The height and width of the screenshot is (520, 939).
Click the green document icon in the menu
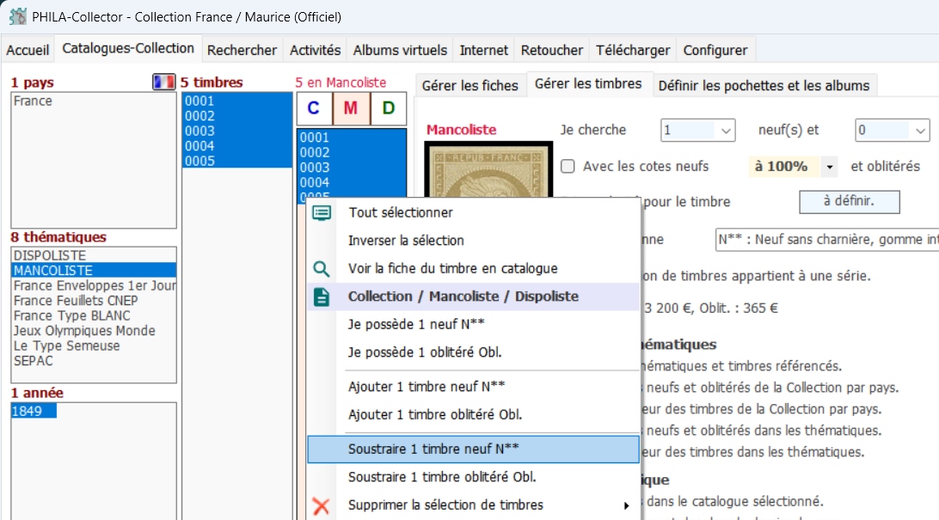322,297
